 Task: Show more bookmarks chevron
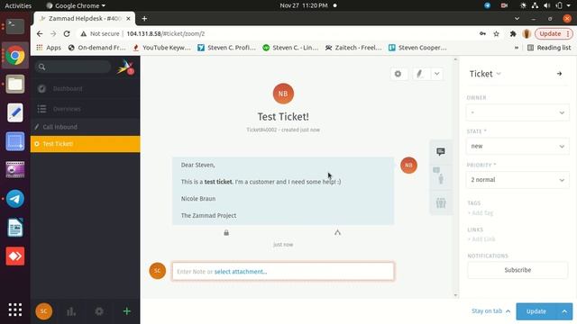point(517,48)
